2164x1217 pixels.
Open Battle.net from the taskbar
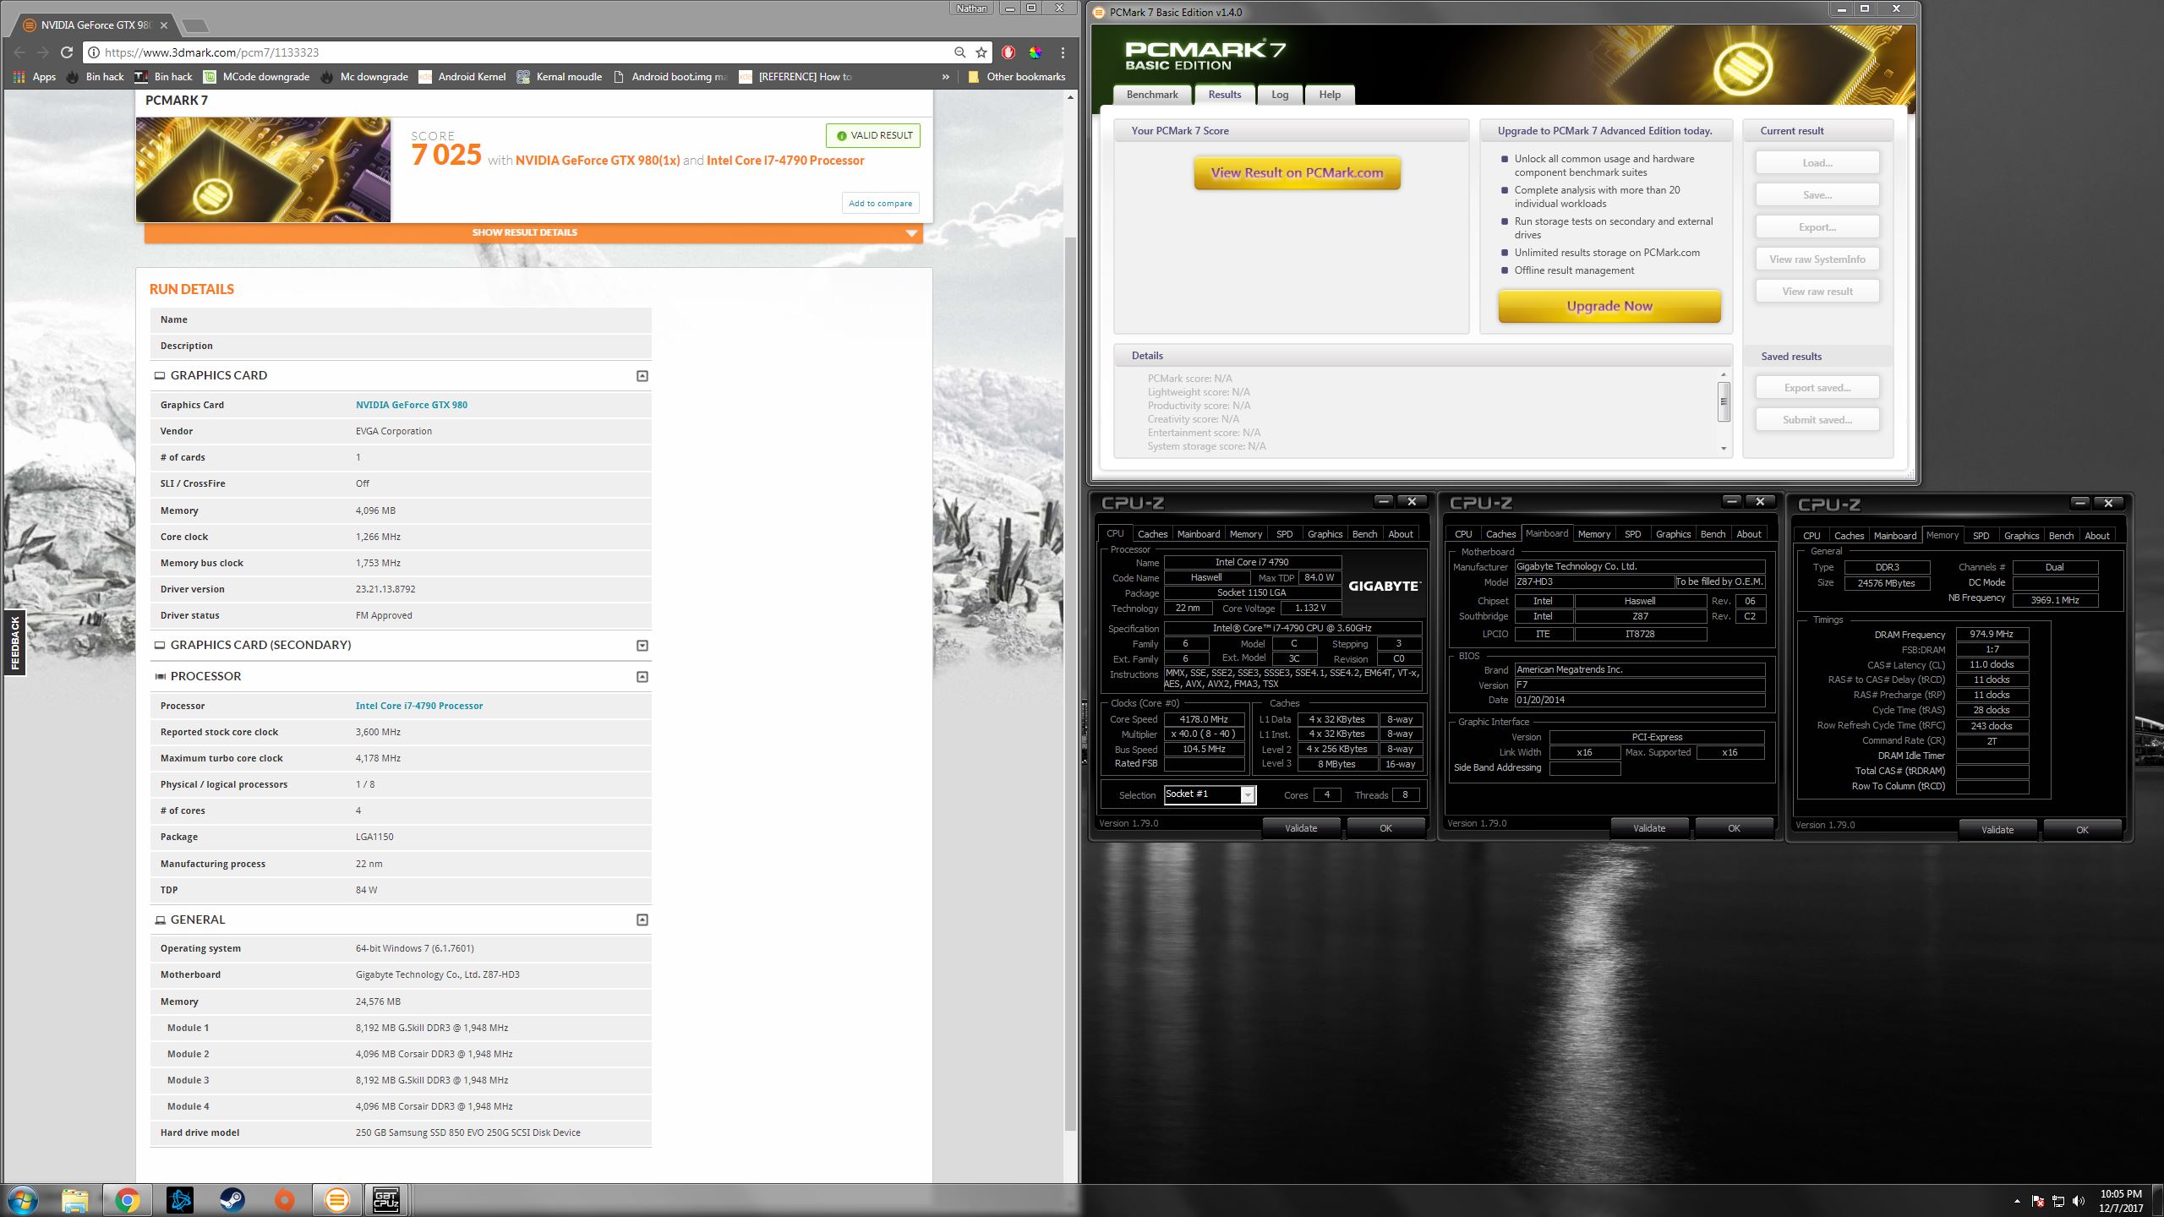(x=179, y=1199)
